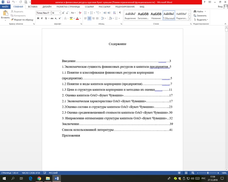Viewport: 228px width, 182px height.
Task: Open the change case (Аа) dropdown
Action: [x=73, y=13]
